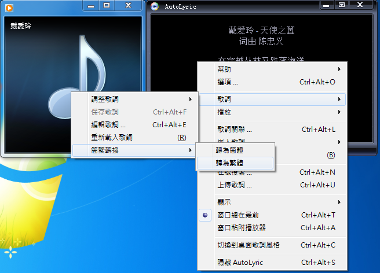Click the AutoLyric title bar icon

pyautogui.click(x=155, y=6)
